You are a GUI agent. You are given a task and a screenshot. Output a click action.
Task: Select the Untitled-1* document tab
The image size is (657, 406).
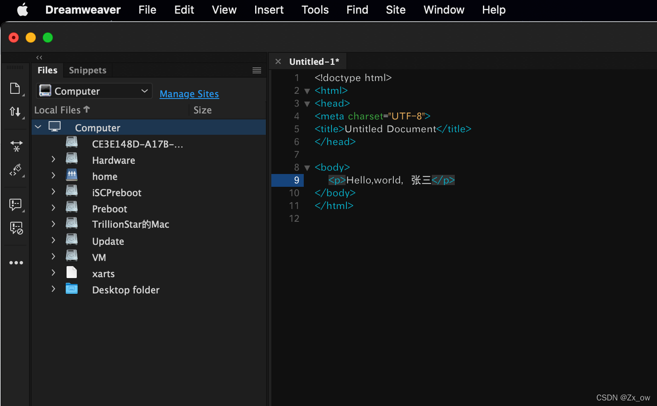tap(314, 61)
